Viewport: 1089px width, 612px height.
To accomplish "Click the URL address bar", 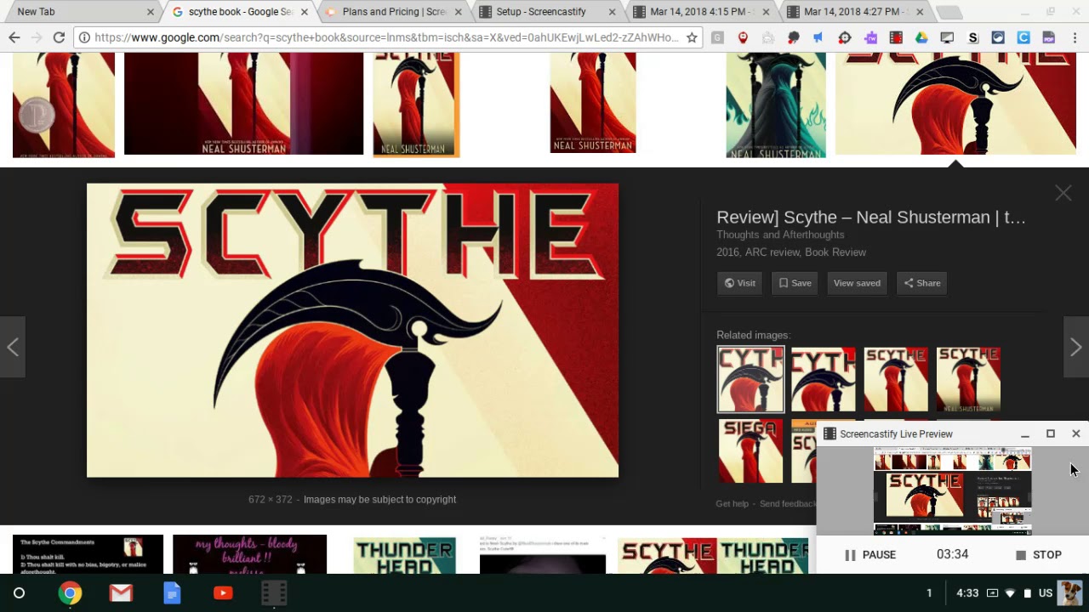I will click(386, 37).
